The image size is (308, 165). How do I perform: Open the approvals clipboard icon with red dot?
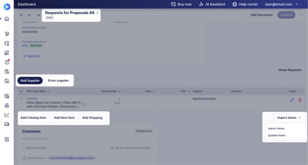7,62
